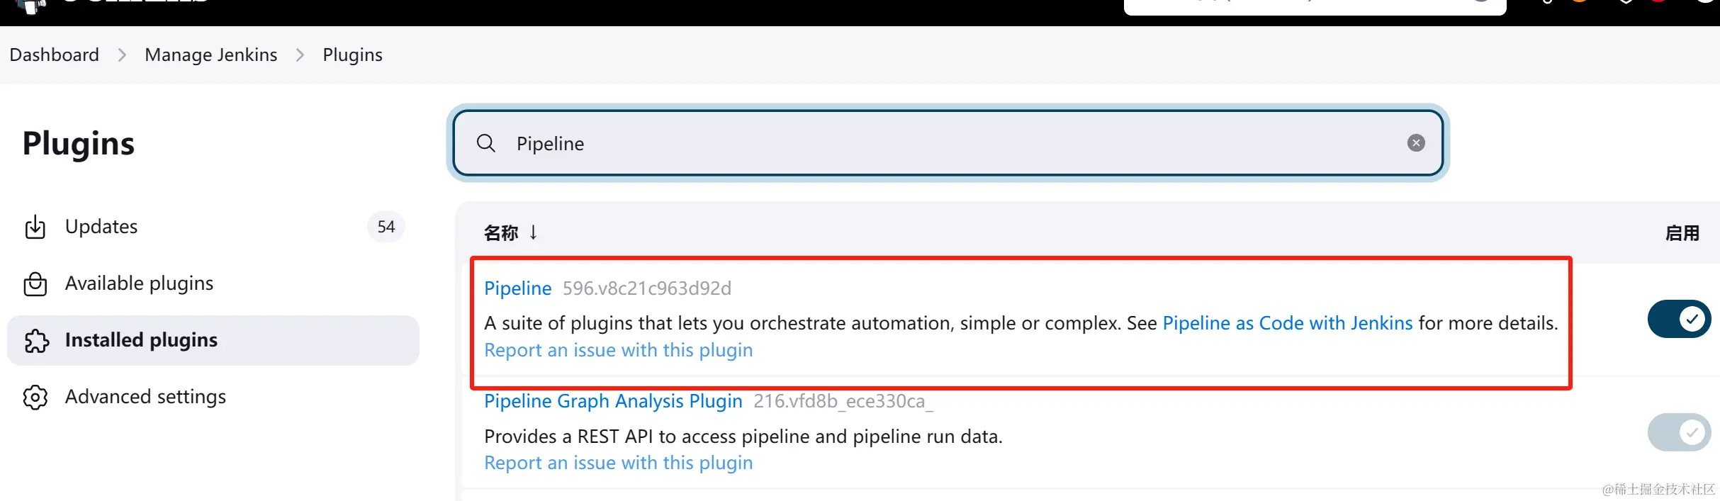Viewport: 1720px width, 501px height.
Task: Toggle the Pipeline Graph Analysis Plugin switch
Action: [x=1679, y=432]
